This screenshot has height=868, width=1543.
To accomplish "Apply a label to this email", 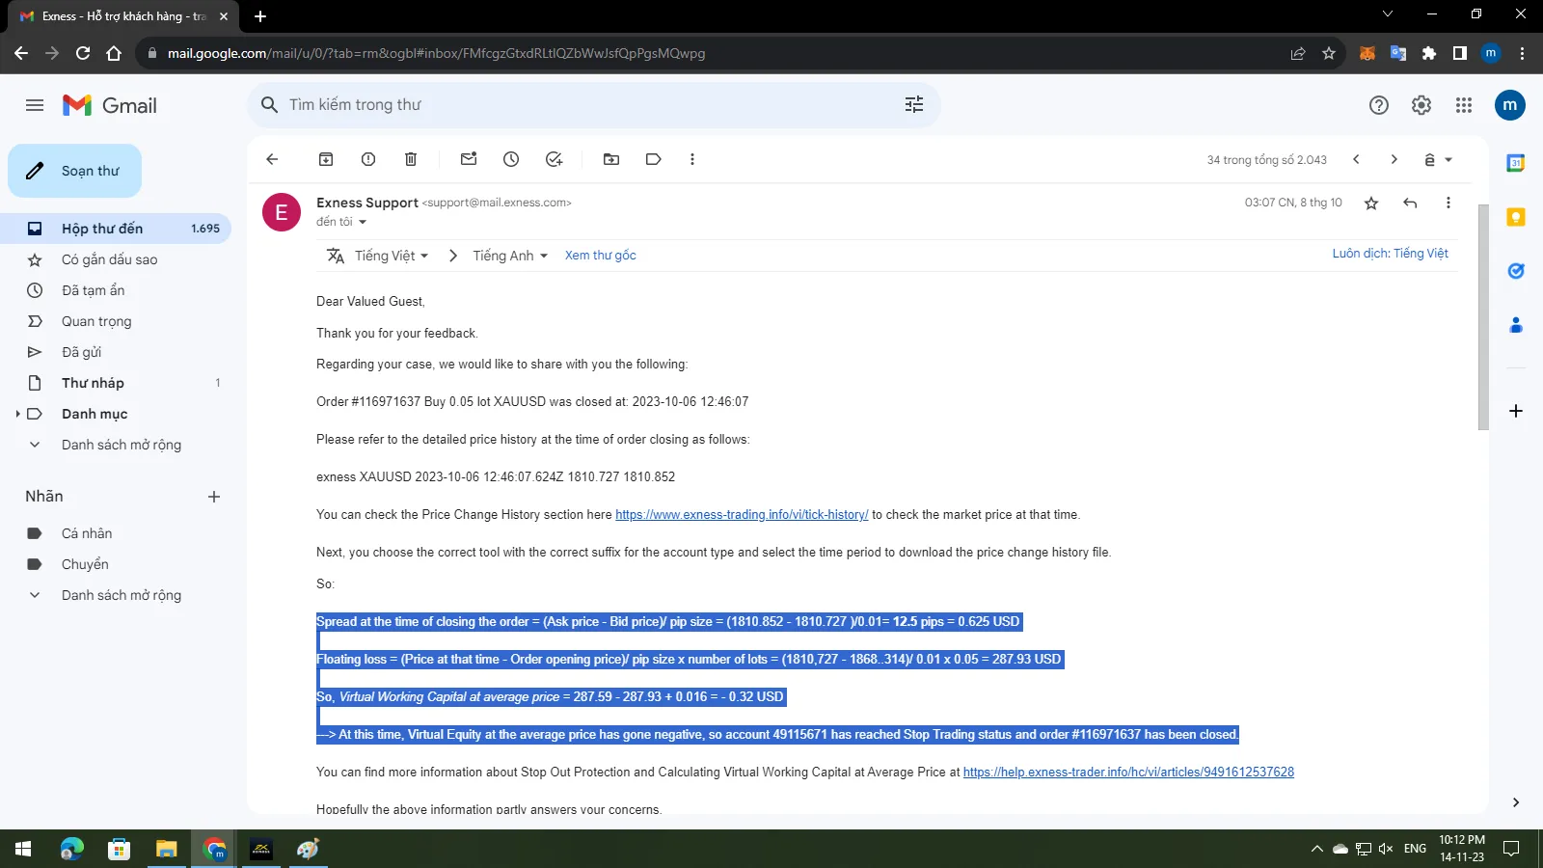I will [x=654, y=159].
